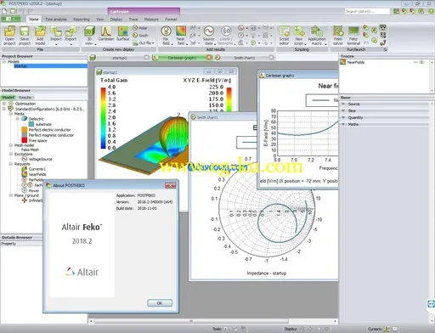Click the substrate teal swatch
Image resolution: width=435 pixels, height=333 pixels.
pyautogui.click(x=31, y=124)
